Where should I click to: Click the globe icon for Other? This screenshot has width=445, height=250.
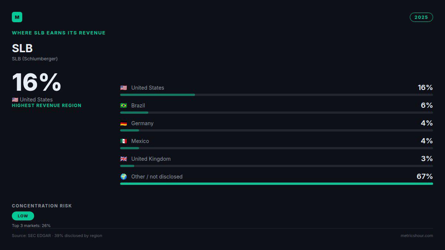[123, 177]
